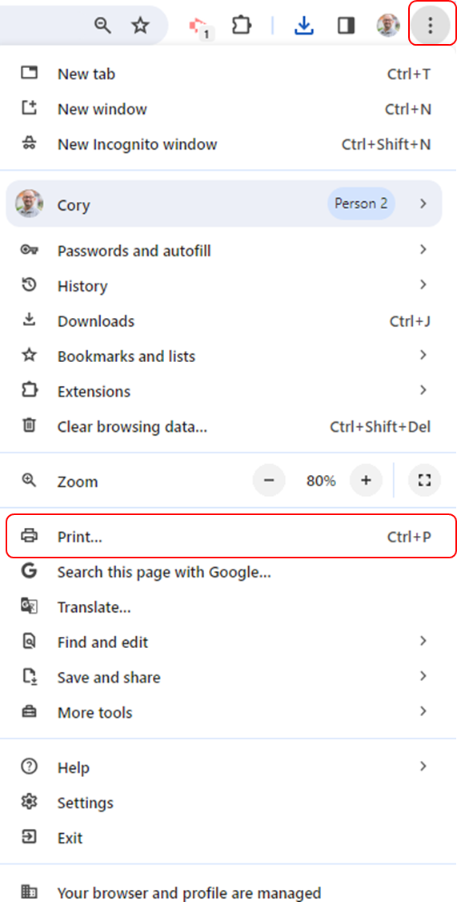Increase zoom with the plus button
The height and width of the screenshot is (902, 457).
(x=367, y=481)
